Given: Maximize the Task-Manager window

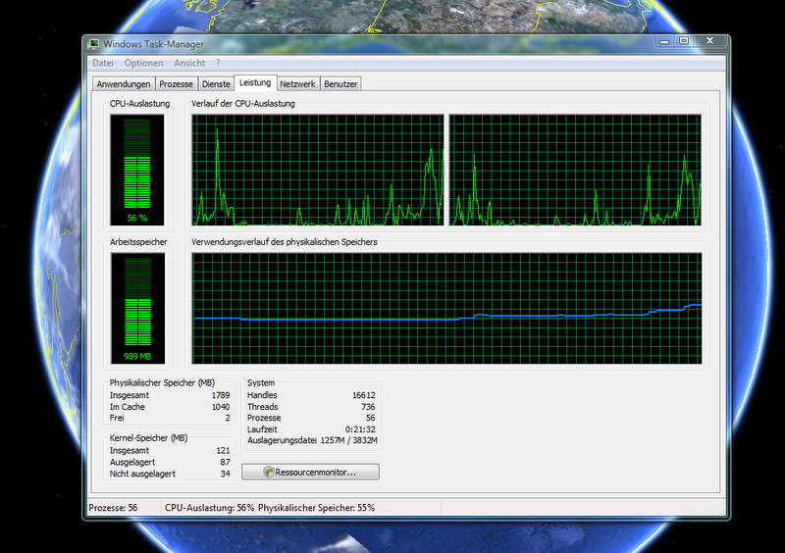Looking at the screenshot, I should click(x=684, y=41).
